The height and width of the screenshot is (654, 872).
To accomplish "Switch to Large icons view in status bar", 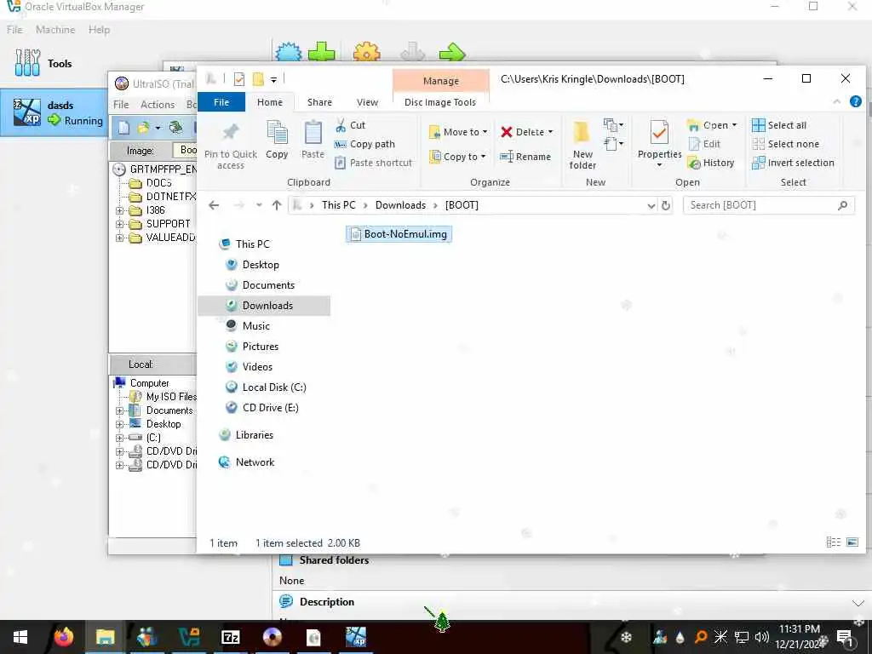I will tap(852, 542).
